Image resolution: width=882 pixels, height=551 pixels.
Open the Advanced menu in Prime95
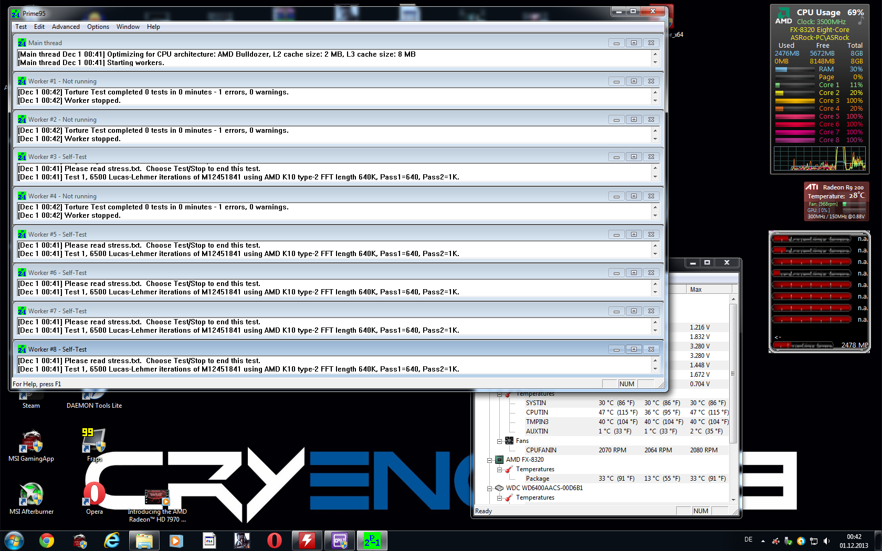pos(66,27)
